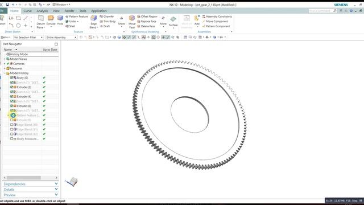Uncheck the Extrude (4) checkbox
This screenshot has width=364, height=205.
coord(11,96)
